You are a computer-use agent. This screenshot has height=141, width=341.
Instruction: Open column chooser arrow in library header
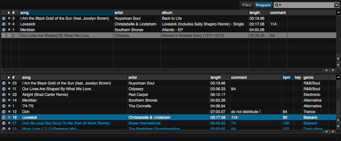pos(338,77)
